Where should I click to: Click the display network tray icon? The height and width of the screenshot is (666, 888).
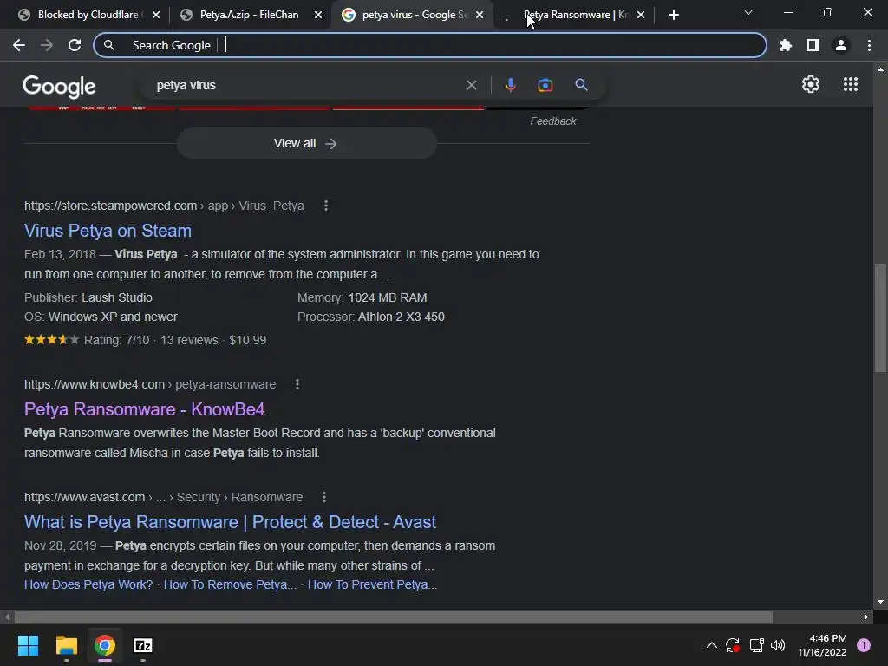pos(756,645)
